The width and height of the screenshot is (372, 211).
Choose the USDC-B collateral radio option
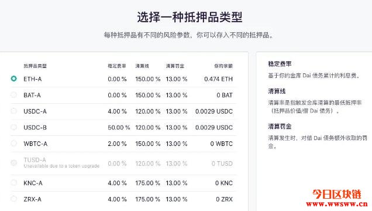coord(14,127)
